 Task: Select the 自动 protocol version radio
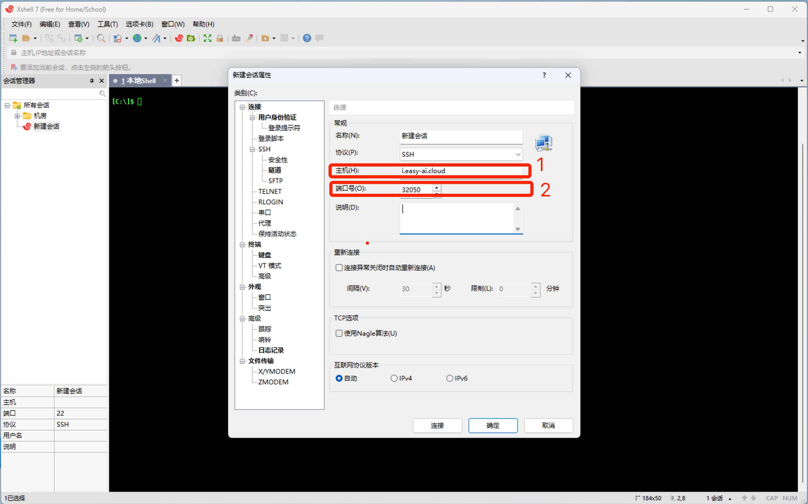coord(339,378)
